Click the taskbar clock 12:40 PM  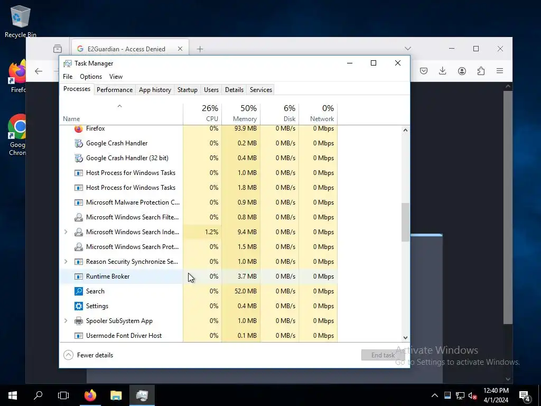coord(496,391)
